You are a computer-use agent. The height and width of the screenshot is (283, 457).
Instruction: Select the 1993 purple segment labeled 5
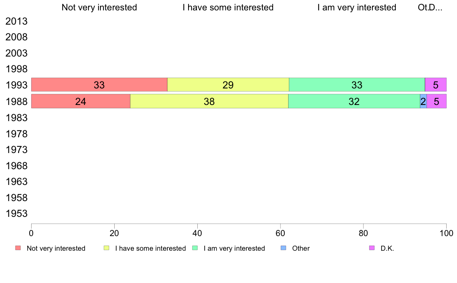(x=436, y=85)
